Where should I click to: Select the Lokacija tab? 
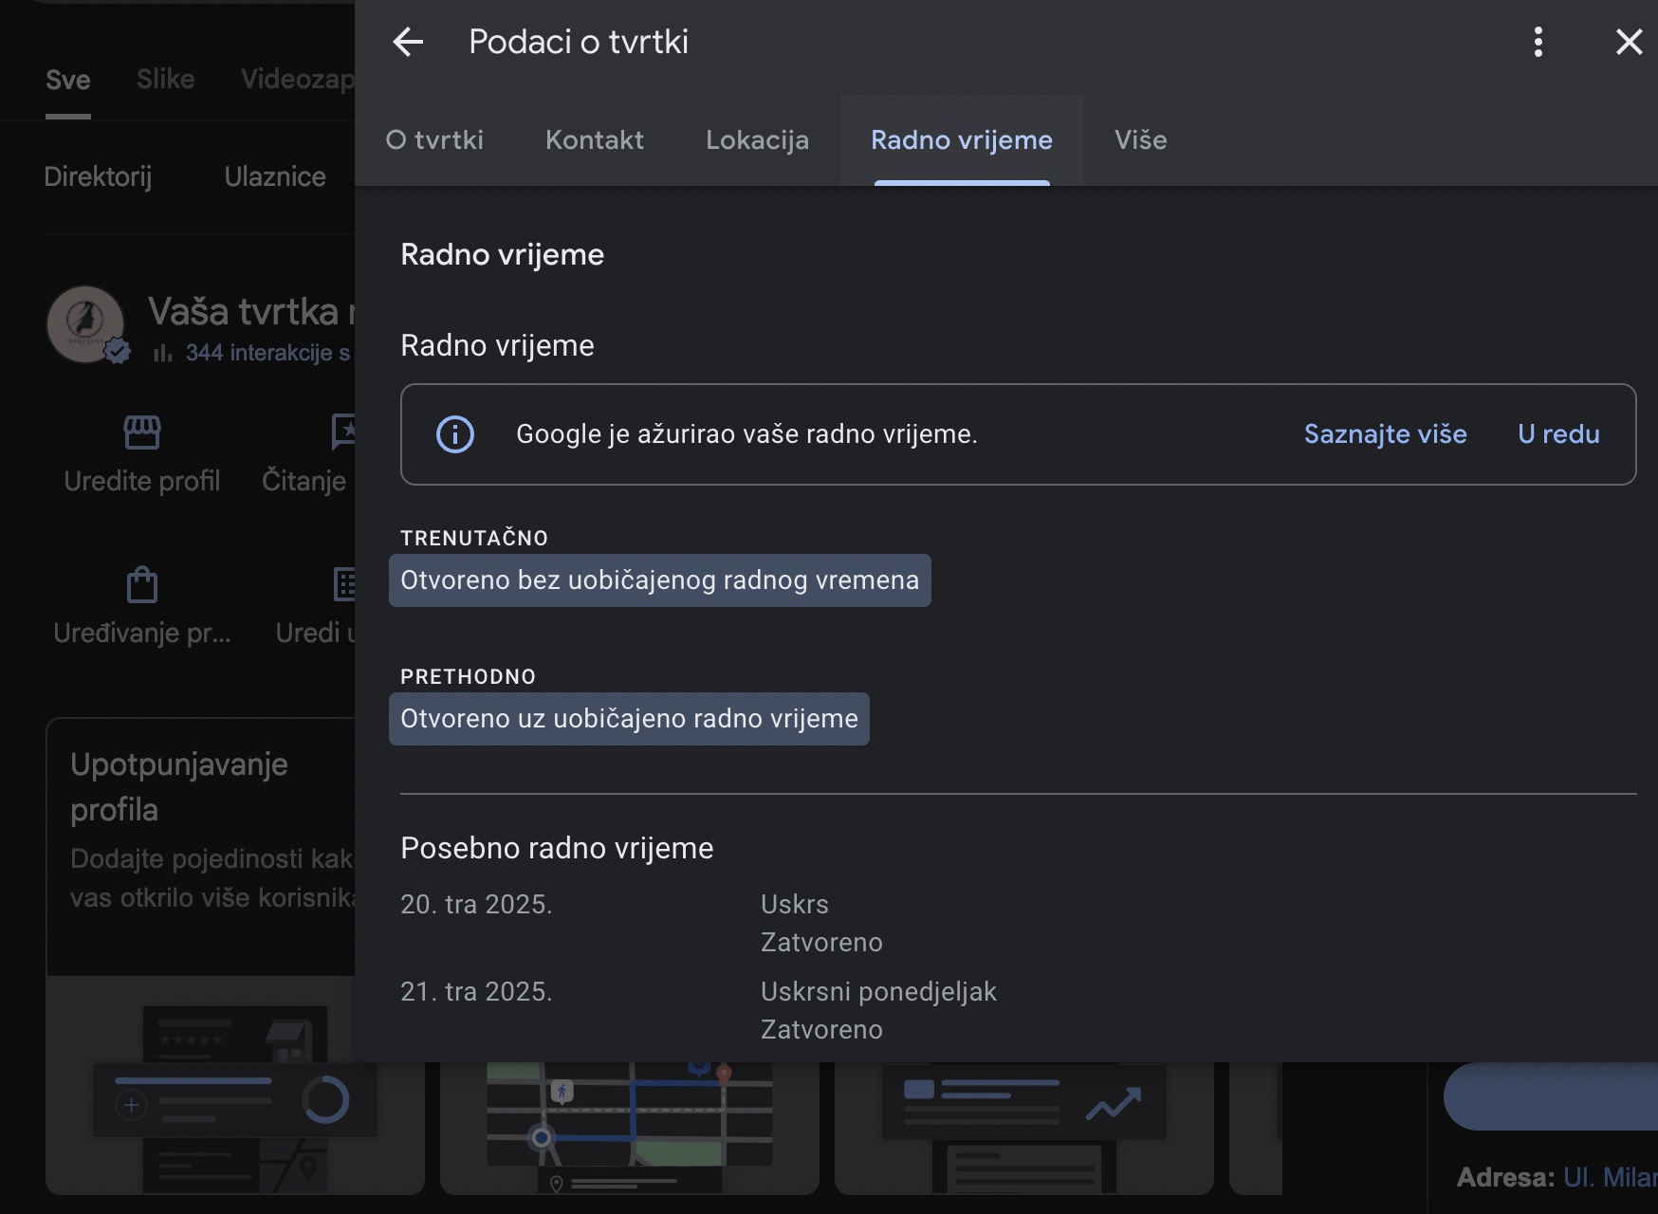click(x=757, y=140)
